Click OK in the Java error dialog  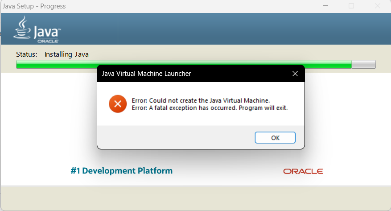click(x=275, y=138)
